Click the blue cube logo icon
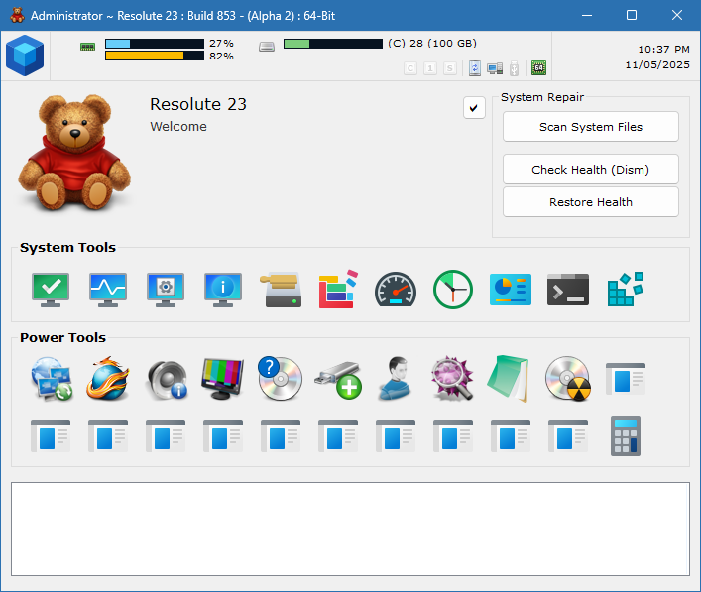 pyautogui.click(x=25, y=56)
